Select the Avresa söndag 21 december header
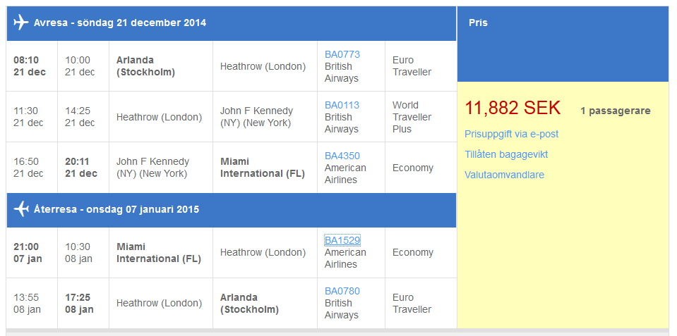677x336 pixels. coord(232,23)
